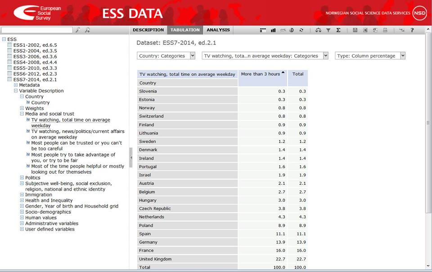432x272 pixels.
Task: Expand the Gender, Year of birth and Household grid node
Action: pyautogui.click(x=22, y=206)
